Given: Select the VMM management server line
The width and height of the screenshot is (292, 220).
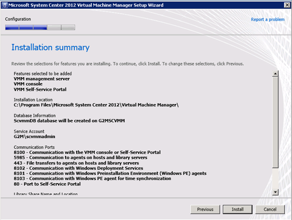Looking at the screenshot, I should [x=42, y=79].
